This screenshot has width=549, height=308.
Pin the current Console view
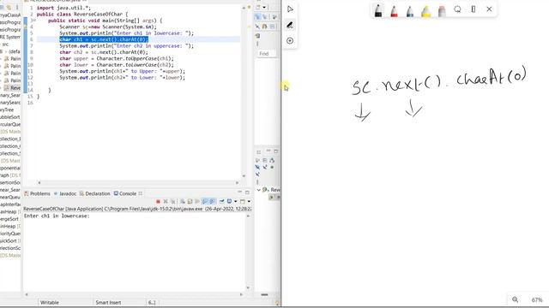tap(221, 202)
